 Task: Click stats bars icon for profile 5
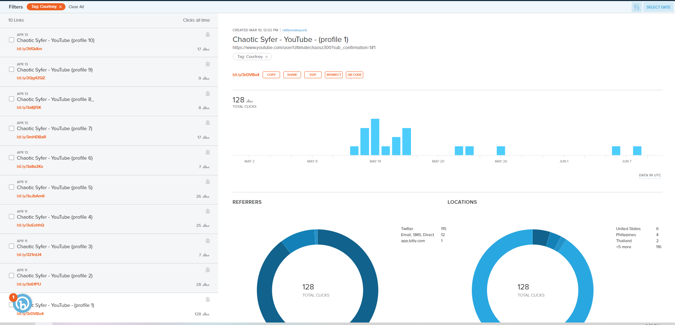pos(206,196)
